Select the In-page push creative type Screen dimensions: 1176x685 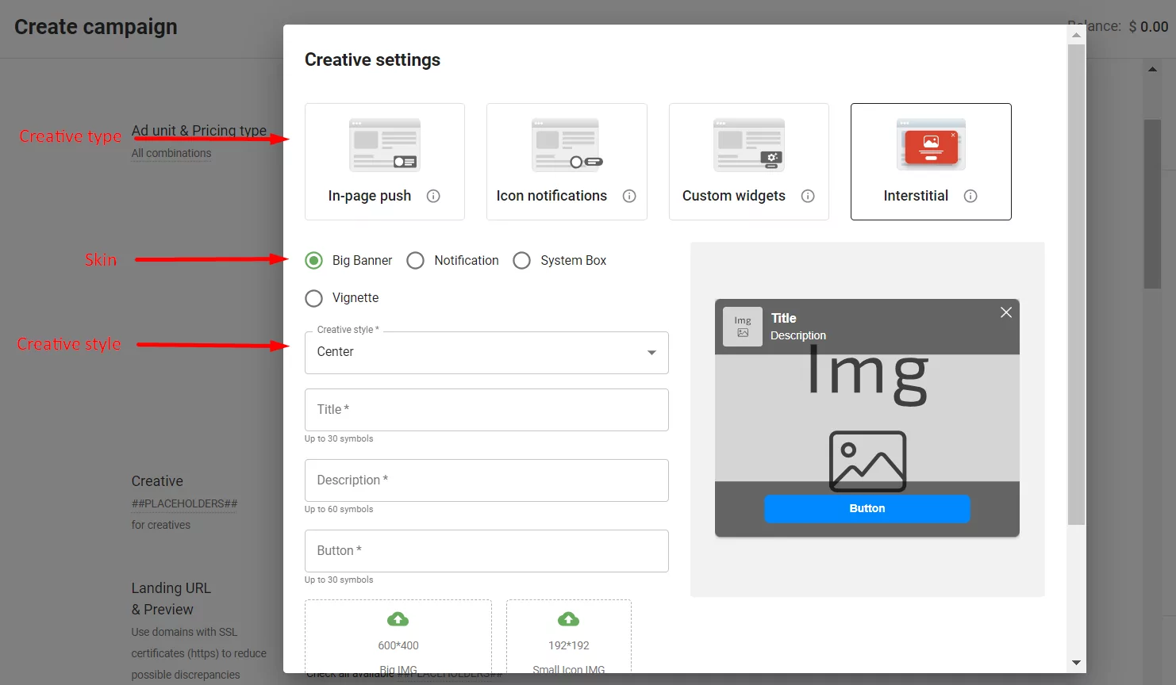[x=385, y=162]
